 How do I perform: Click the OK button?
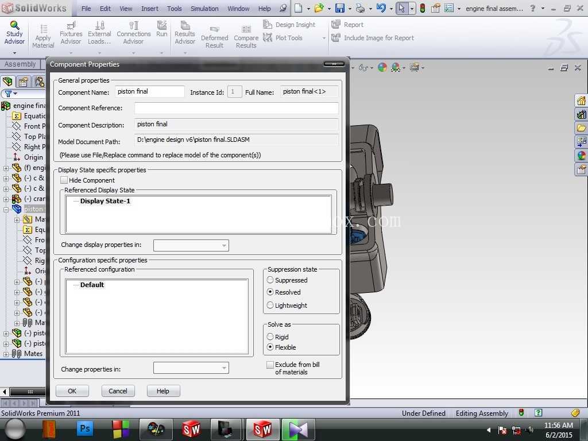72,390
